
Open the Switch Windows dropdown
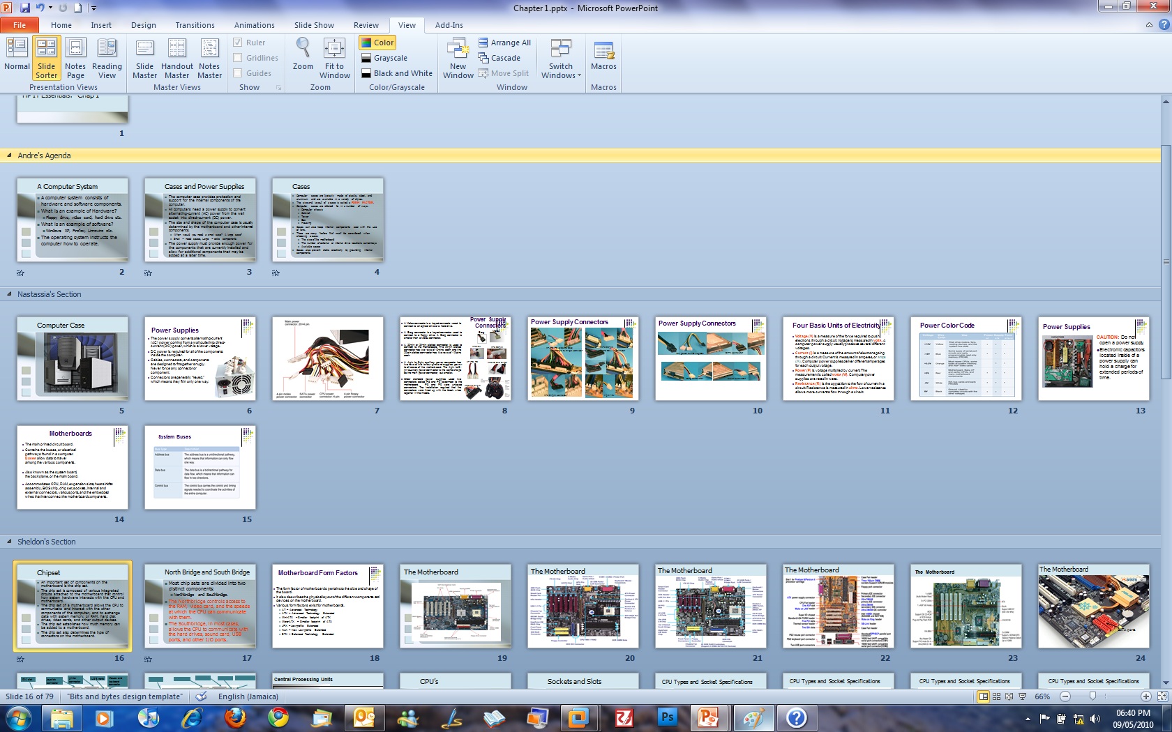(x=561, y=58)
